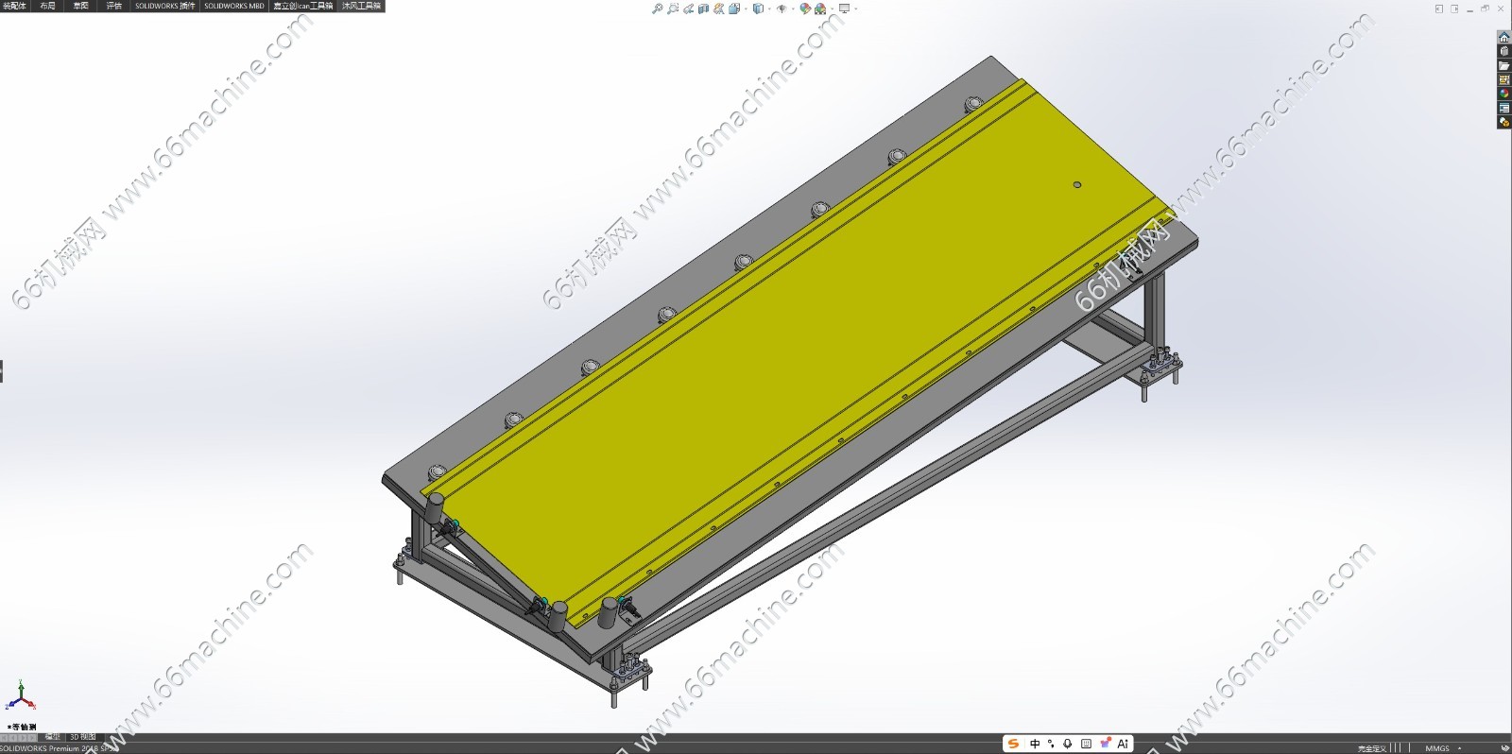Toggle Chinese input mode in IME bar

pyautogui.click(x=1035, y=744)
